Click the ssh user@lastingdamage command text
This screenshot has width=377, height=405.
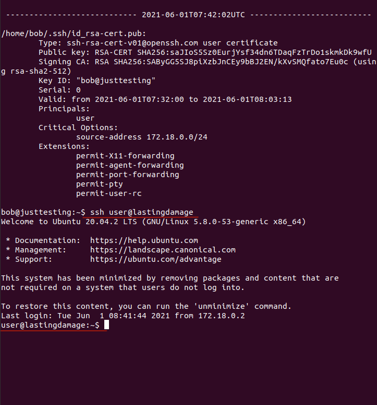click(x=142, y=212)
